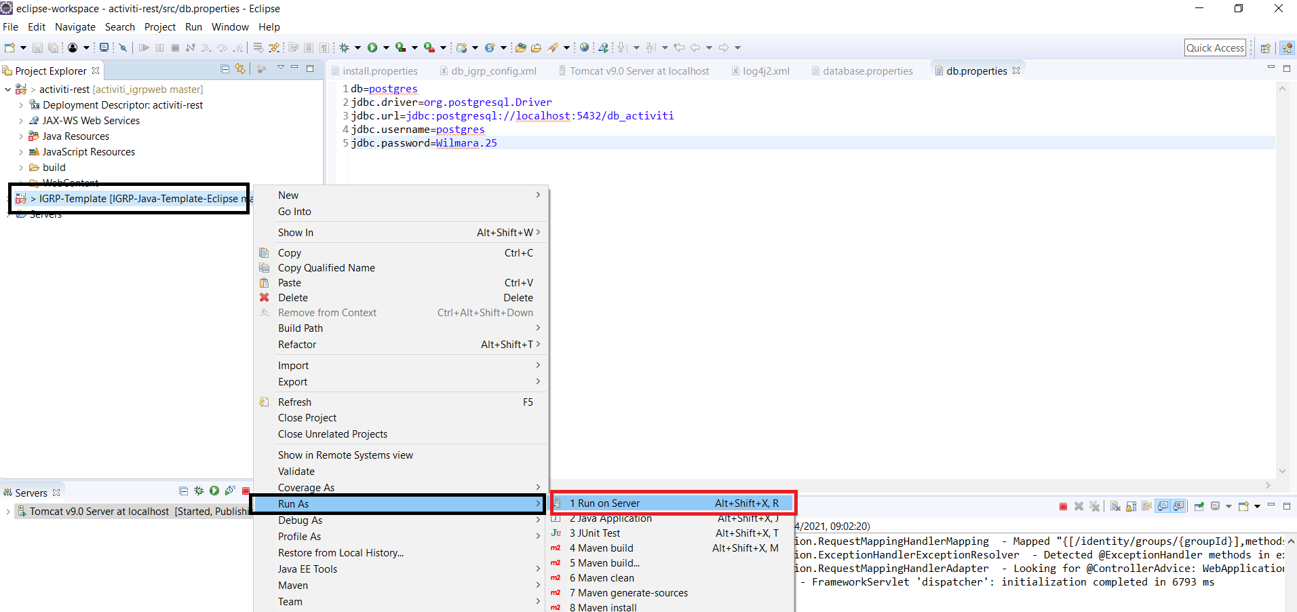Click the Save icon in toolbar
The height and width of the screenshot is (612, 1297).
37,47
